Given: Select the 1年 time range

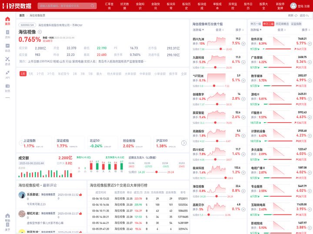Looking at the screenshot, I should 75,74.
